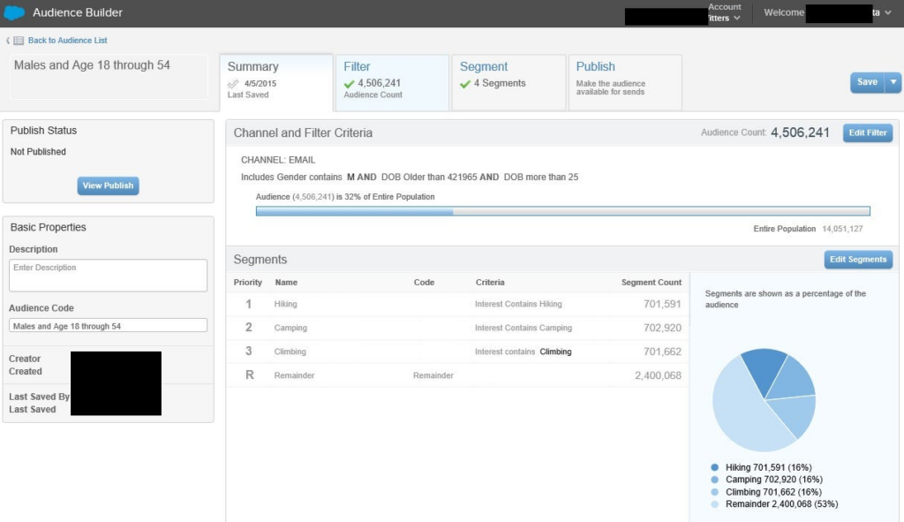Click the Edit Filter button
This screenshot has width=904, height=522.
coord(867,132)
